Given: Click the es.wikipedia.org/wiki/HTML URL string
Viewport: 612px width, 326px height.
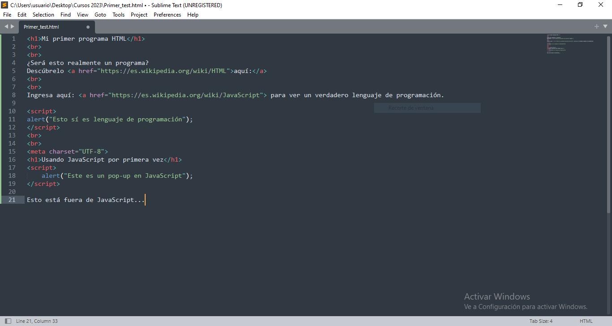Looking at the screenshot, I should 163,71.
